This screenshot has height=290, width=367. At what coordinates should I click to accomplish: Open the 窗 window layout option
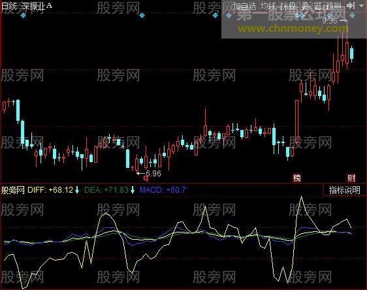(x=317, y=6)
